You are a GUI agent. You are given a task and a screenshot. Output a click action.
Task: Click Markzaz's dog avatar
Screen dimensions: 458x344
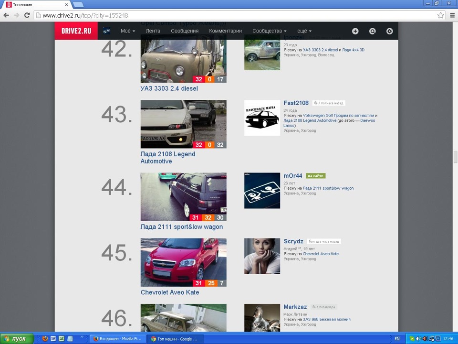pos(262,318)
